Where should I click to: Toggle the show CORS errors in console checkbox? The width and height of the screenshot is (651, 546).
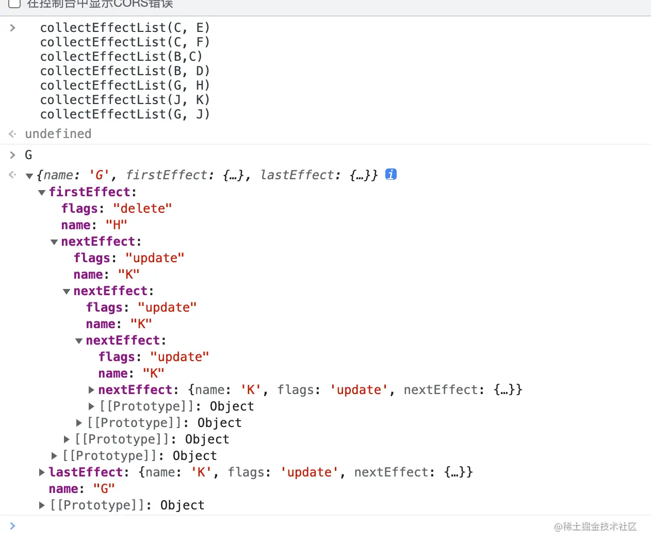(x=14, y=4)
